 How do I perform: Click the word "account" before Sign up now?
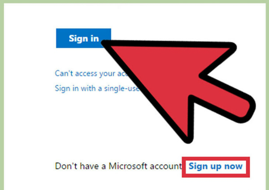(x=166, y=166)
